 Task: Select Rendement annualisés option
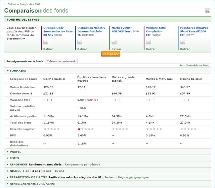click(45, 165)
